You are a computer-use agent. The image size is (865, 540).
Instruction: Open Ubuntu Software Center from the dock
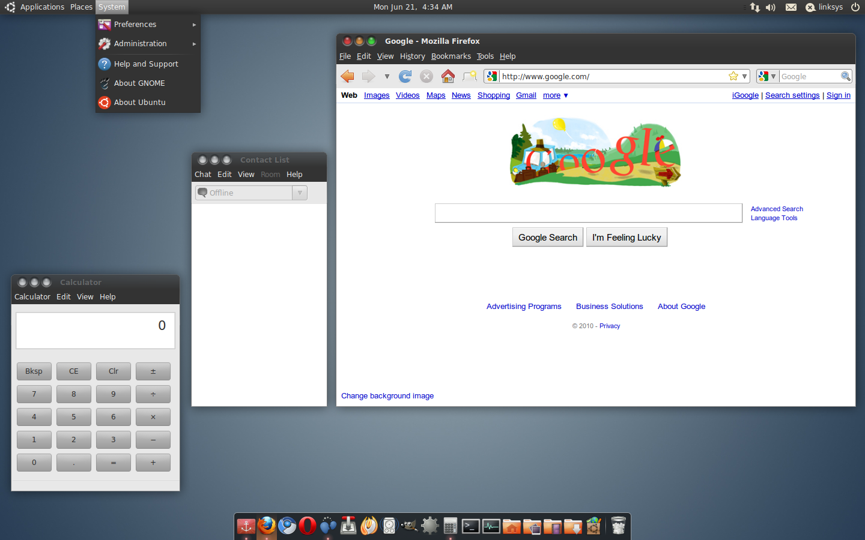click(x=593, y=526)
